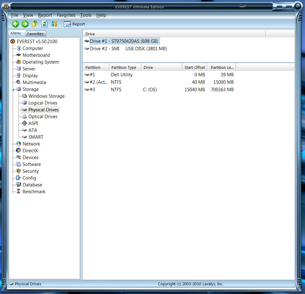Click the EVEREST title bar app icon
The height and width of the screenshot is (294, 305).
click(6, 7)
